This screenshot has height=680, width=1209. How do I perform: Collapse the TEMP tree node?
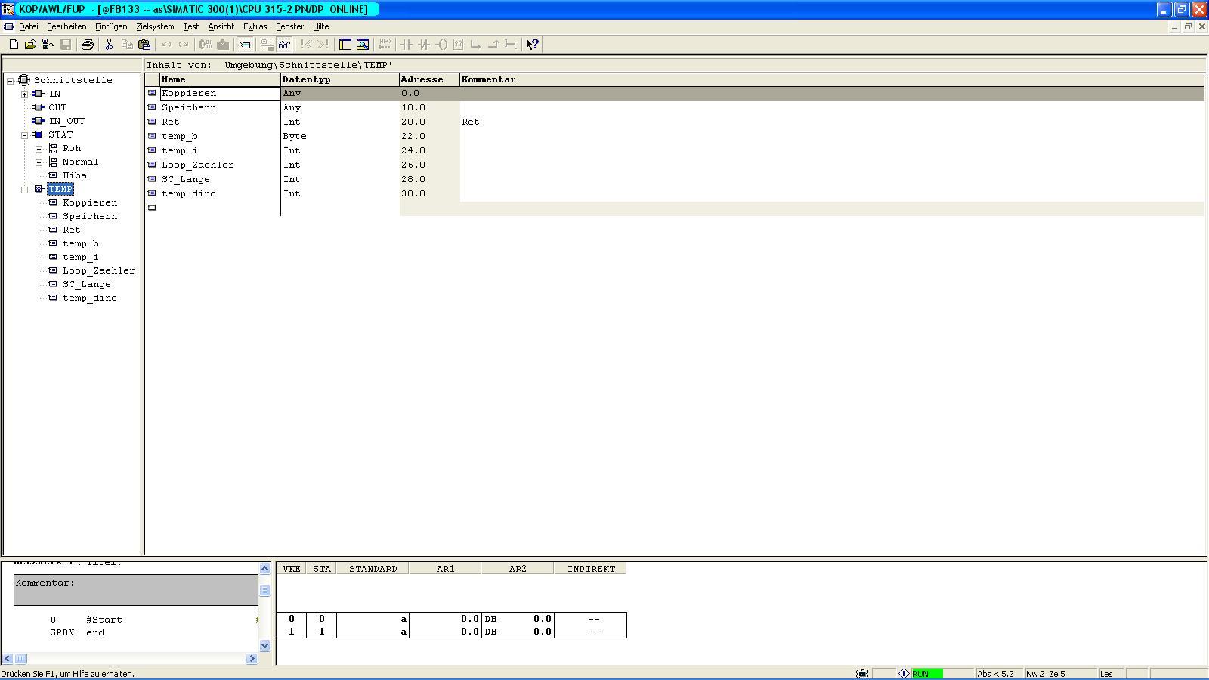pyautogui.click(x=25, y=189)
